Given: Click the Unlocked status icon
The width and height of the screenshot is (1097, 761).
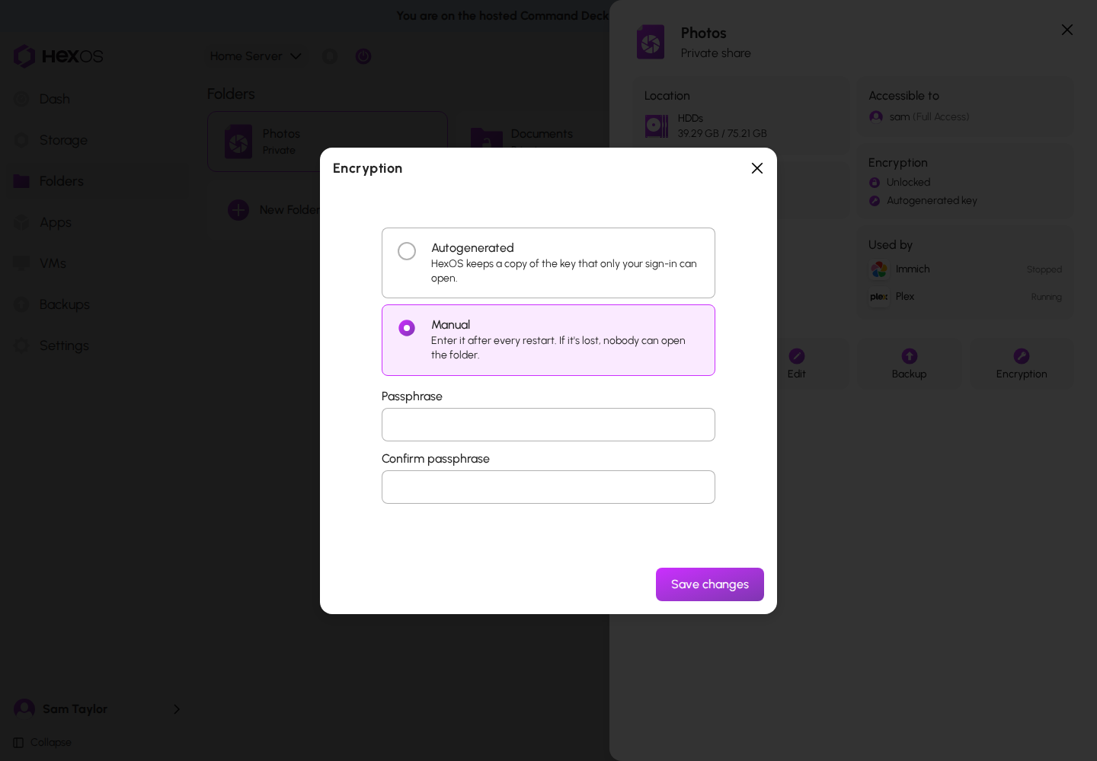Looking at the screenshot, I should (x=875, y=183).
